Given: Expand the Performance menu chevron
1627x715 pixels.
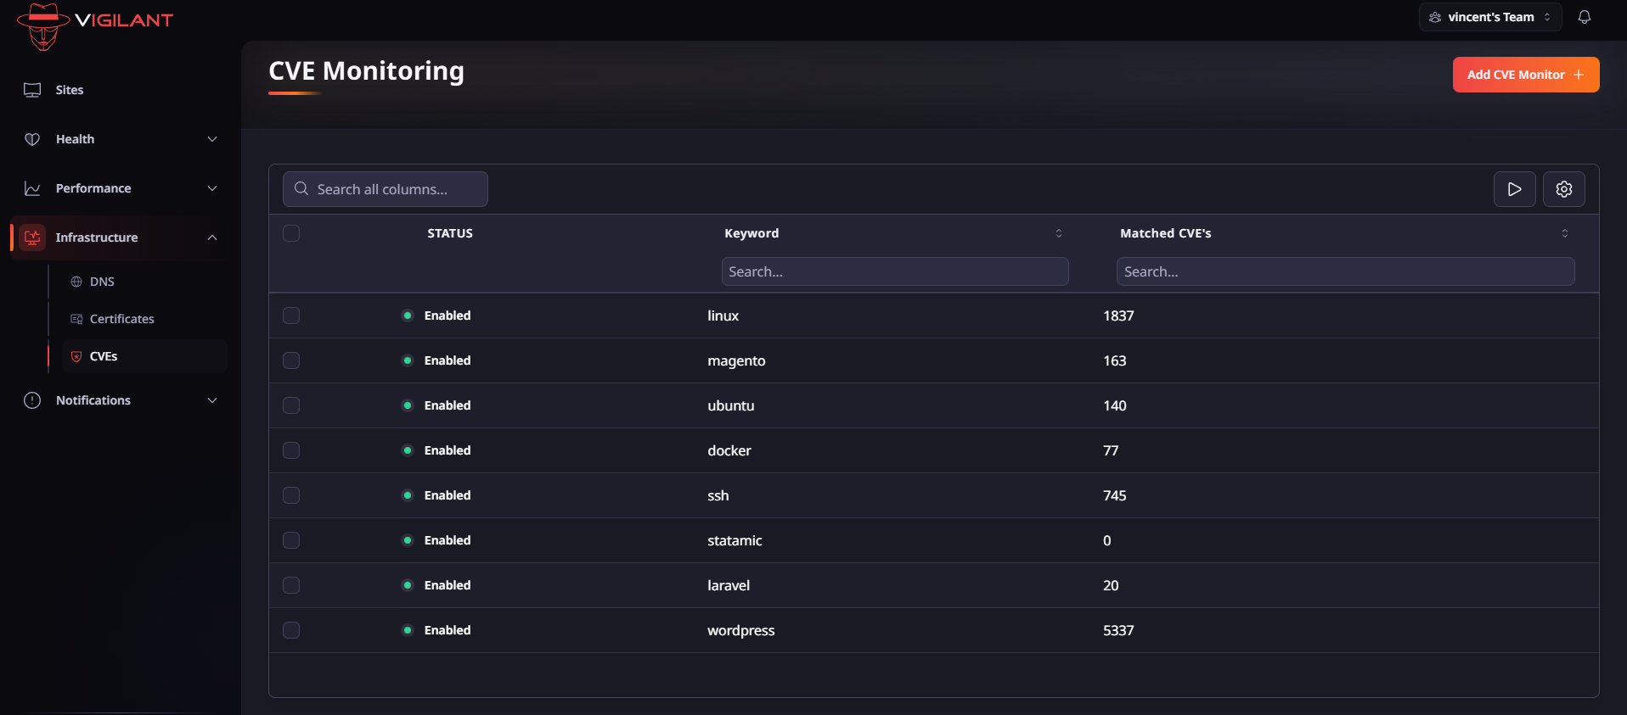Looking at the screenshot, I should 212,188.
